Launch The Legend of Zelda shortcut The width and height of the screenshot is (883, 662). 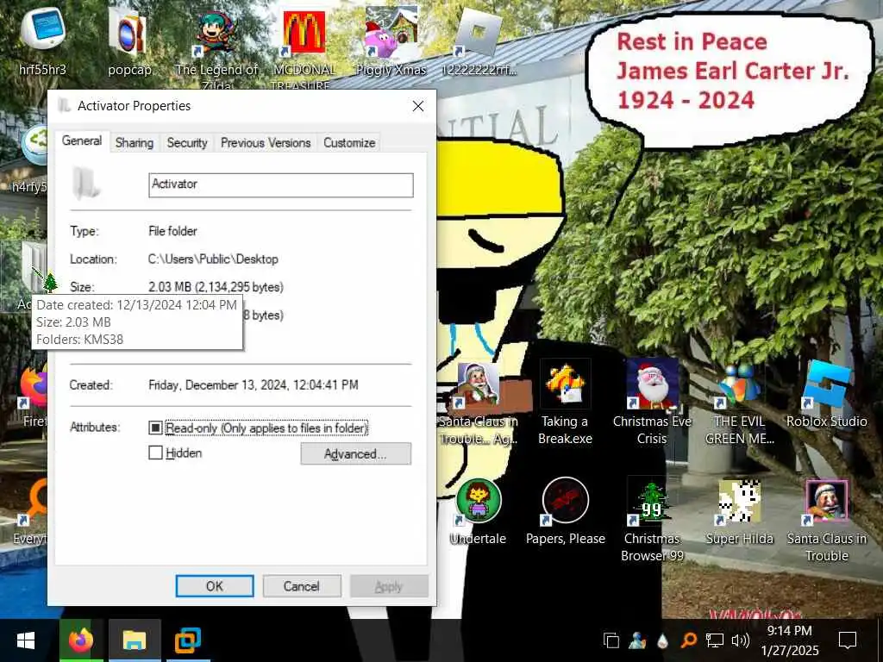216,48
